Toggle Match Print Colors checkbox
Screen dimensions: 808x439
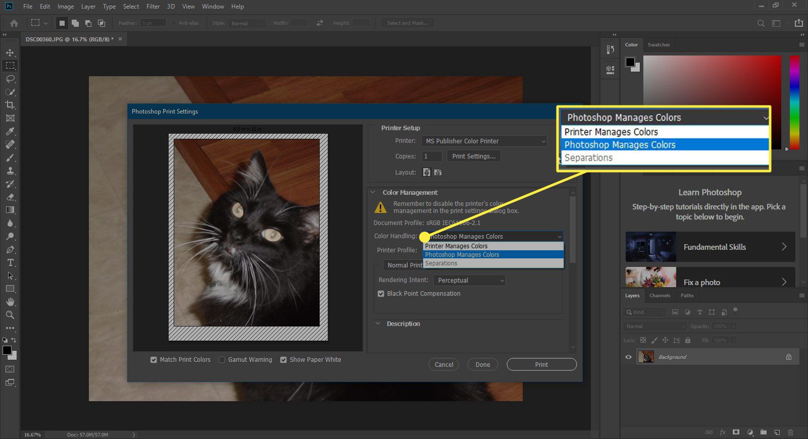(154, 360)
